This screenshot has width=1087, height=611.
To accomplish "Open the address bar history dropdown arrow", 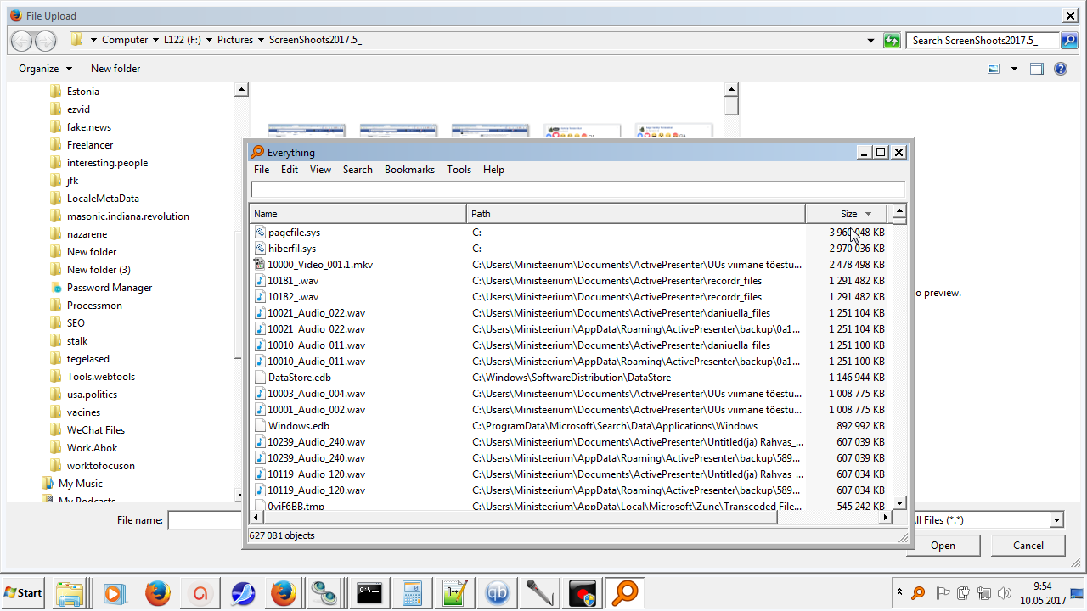I will point(870,41).
